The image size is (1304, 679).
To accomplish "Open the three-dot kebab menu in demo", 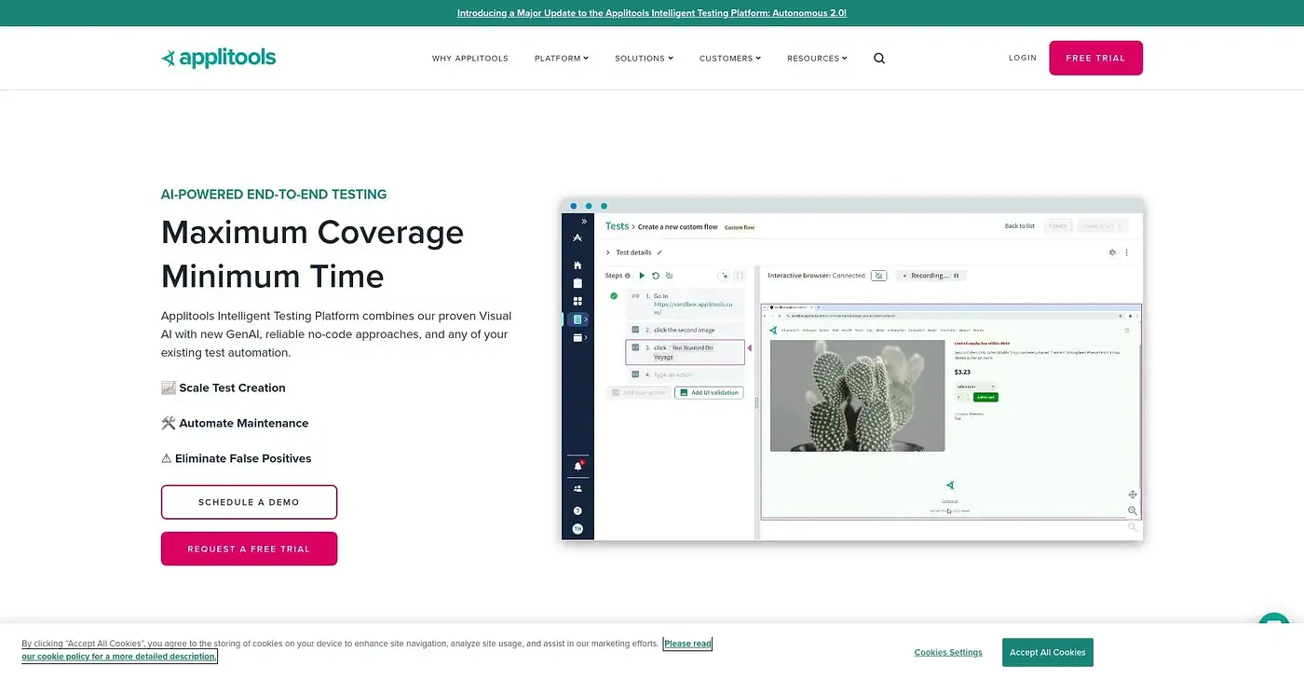I will coord(1127,252).
